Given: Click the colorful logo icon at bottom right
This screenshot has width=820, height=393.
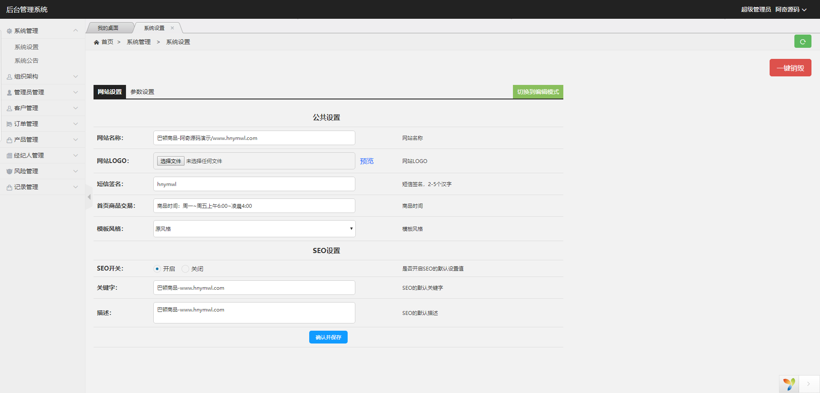Looking at the screenshot, I should click(789, 384).
